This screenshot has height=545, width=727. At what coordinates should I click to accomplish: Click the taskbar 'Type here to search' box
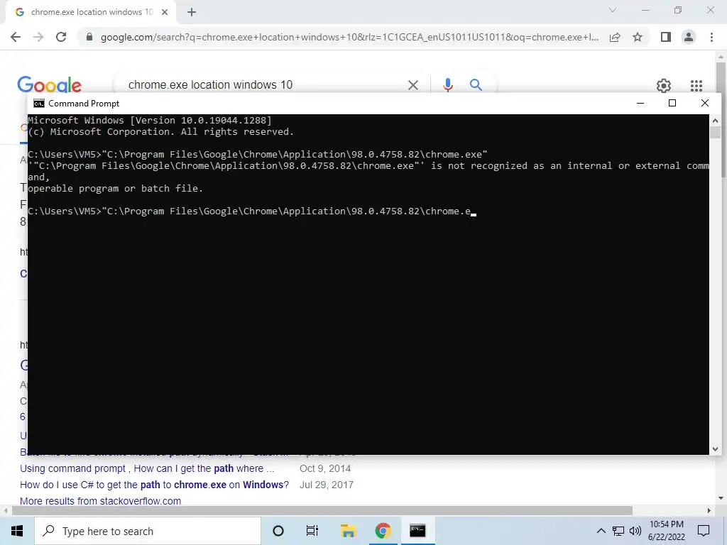[148, 531]
